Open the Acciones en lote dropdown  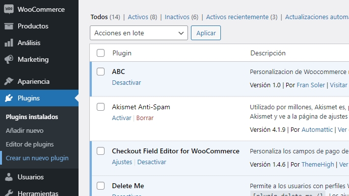(139, 33)
